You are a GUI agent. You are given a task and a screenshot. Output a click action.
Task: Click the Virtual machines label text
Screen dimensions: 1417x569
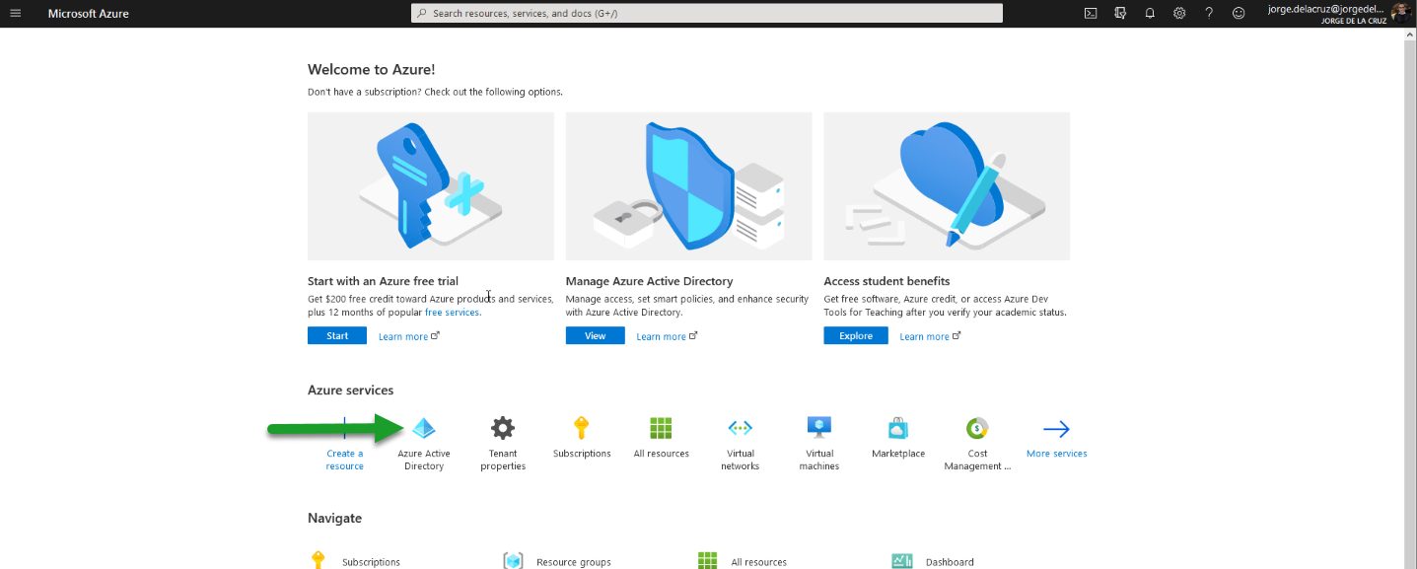coord(819,460)
